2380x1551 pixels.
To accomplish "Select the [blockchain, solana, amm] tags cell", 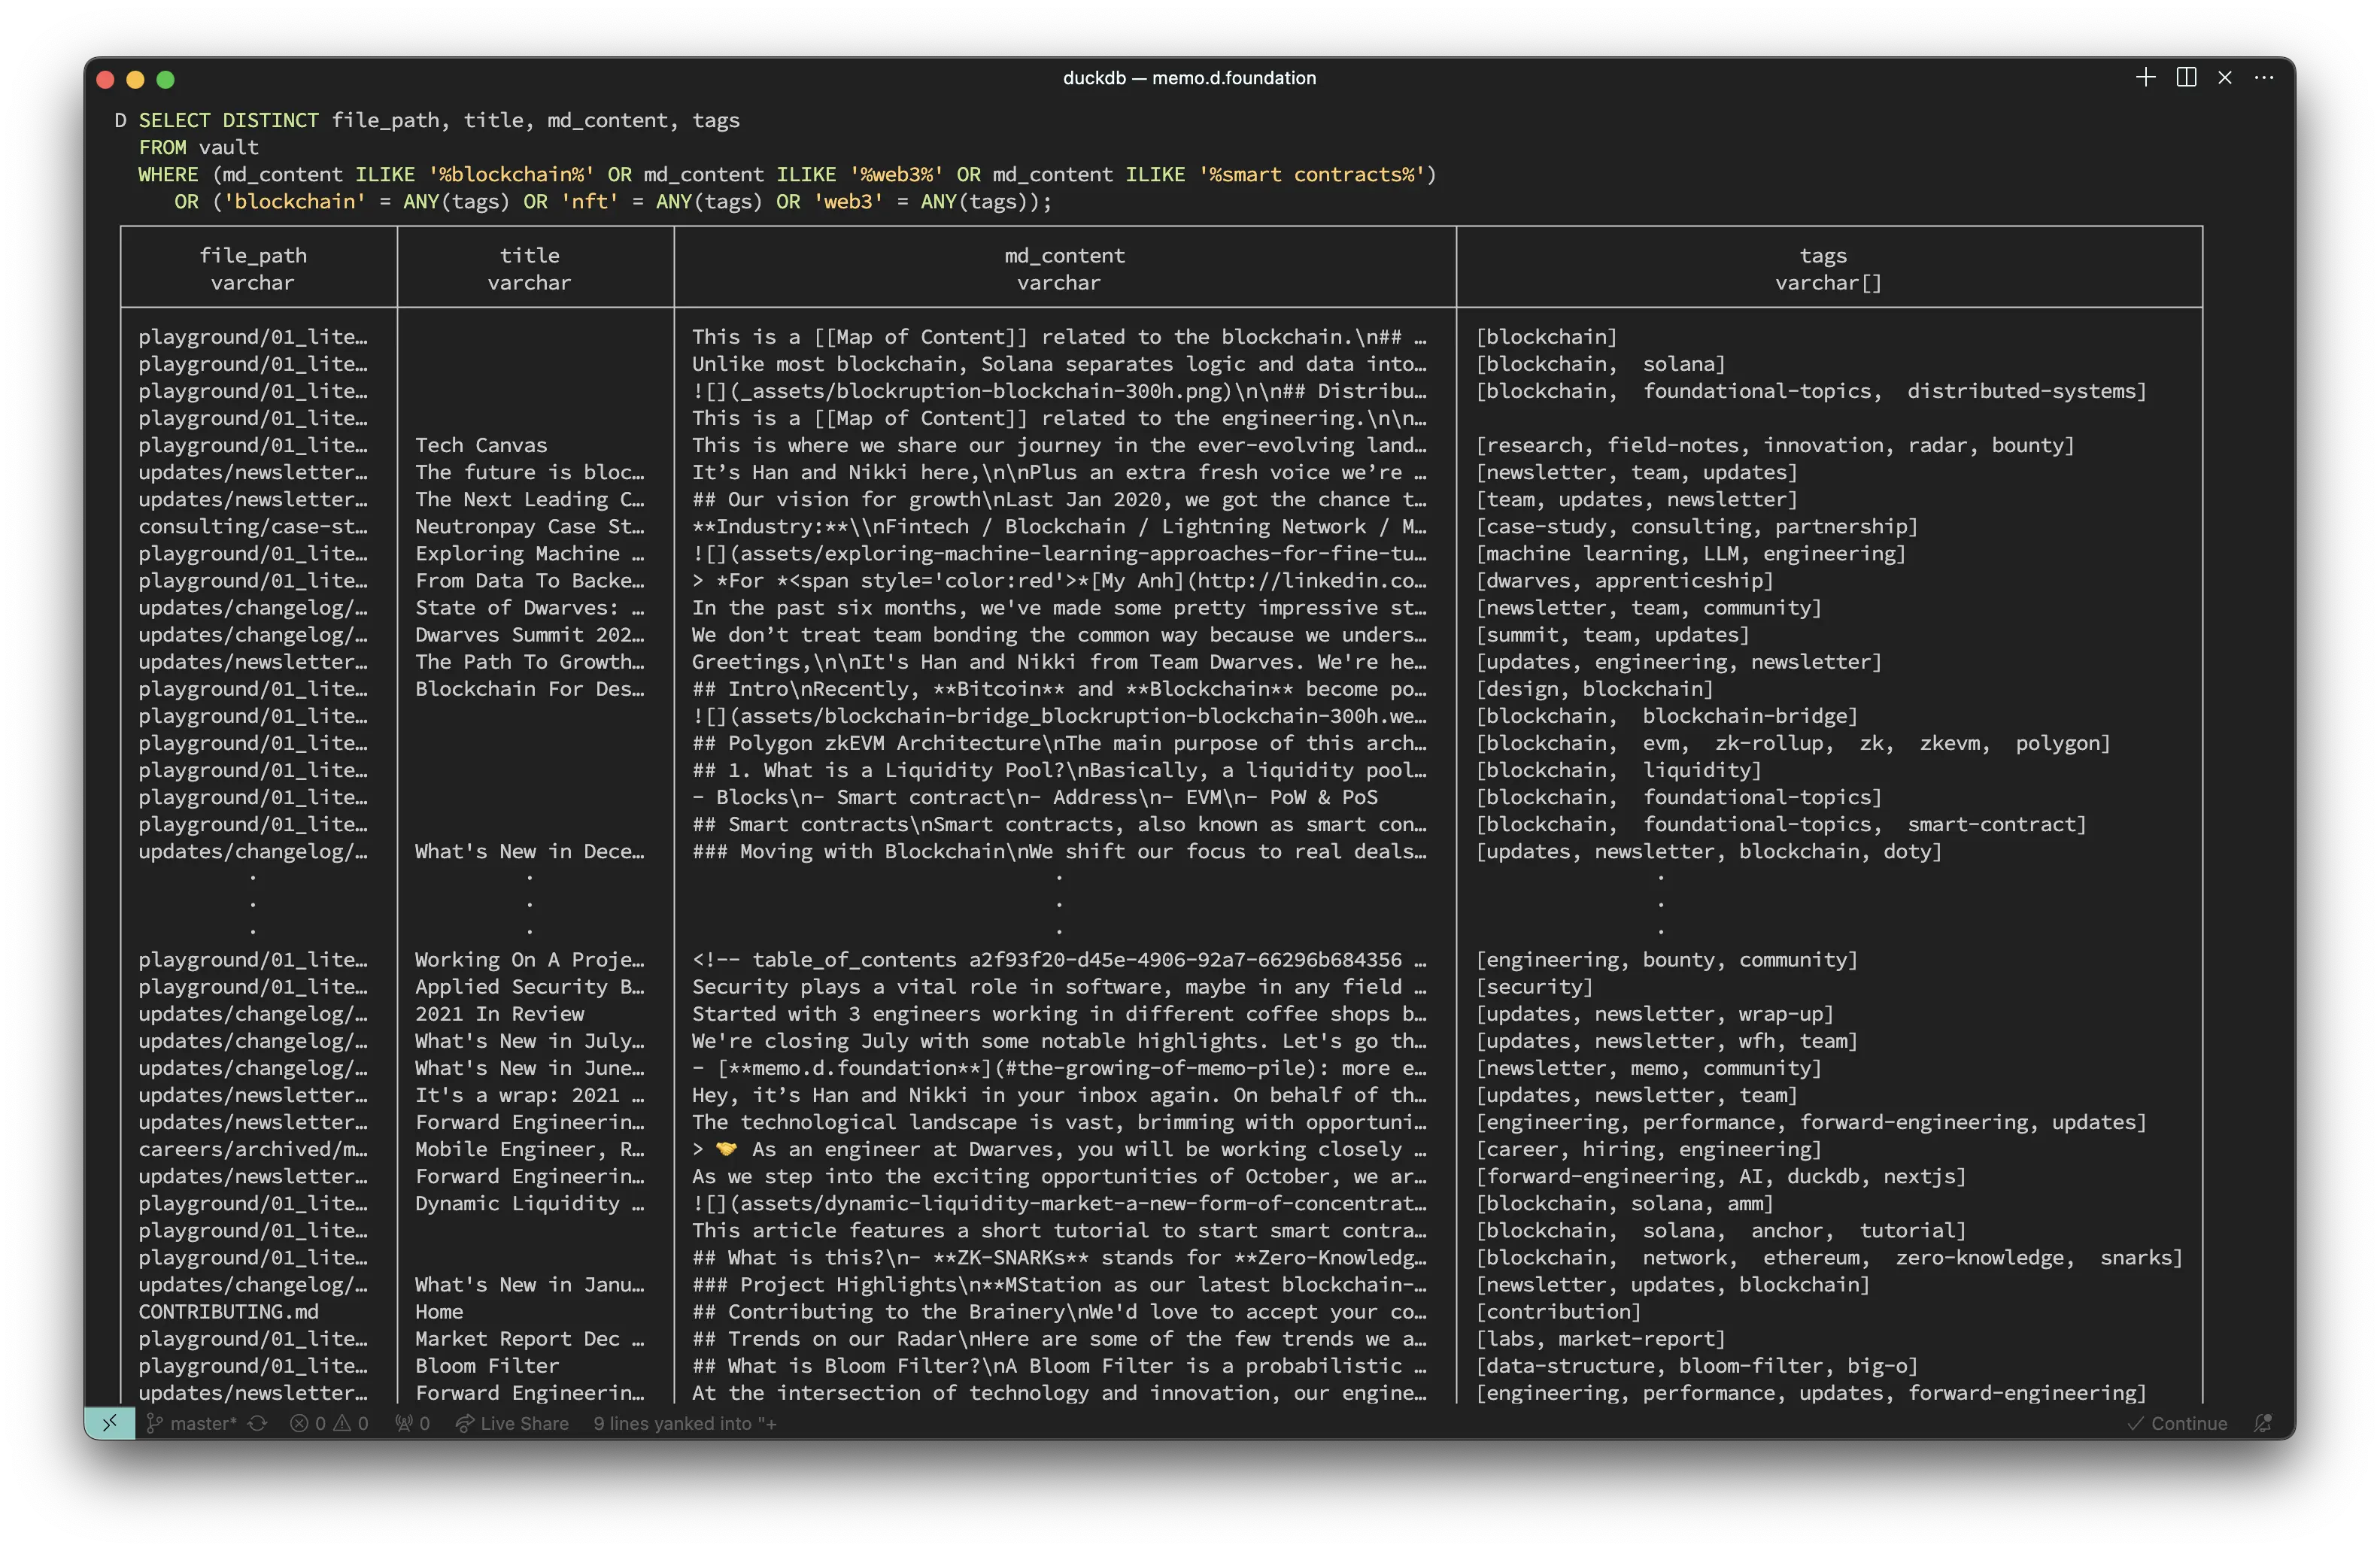I will (x=1625, y=1203).
